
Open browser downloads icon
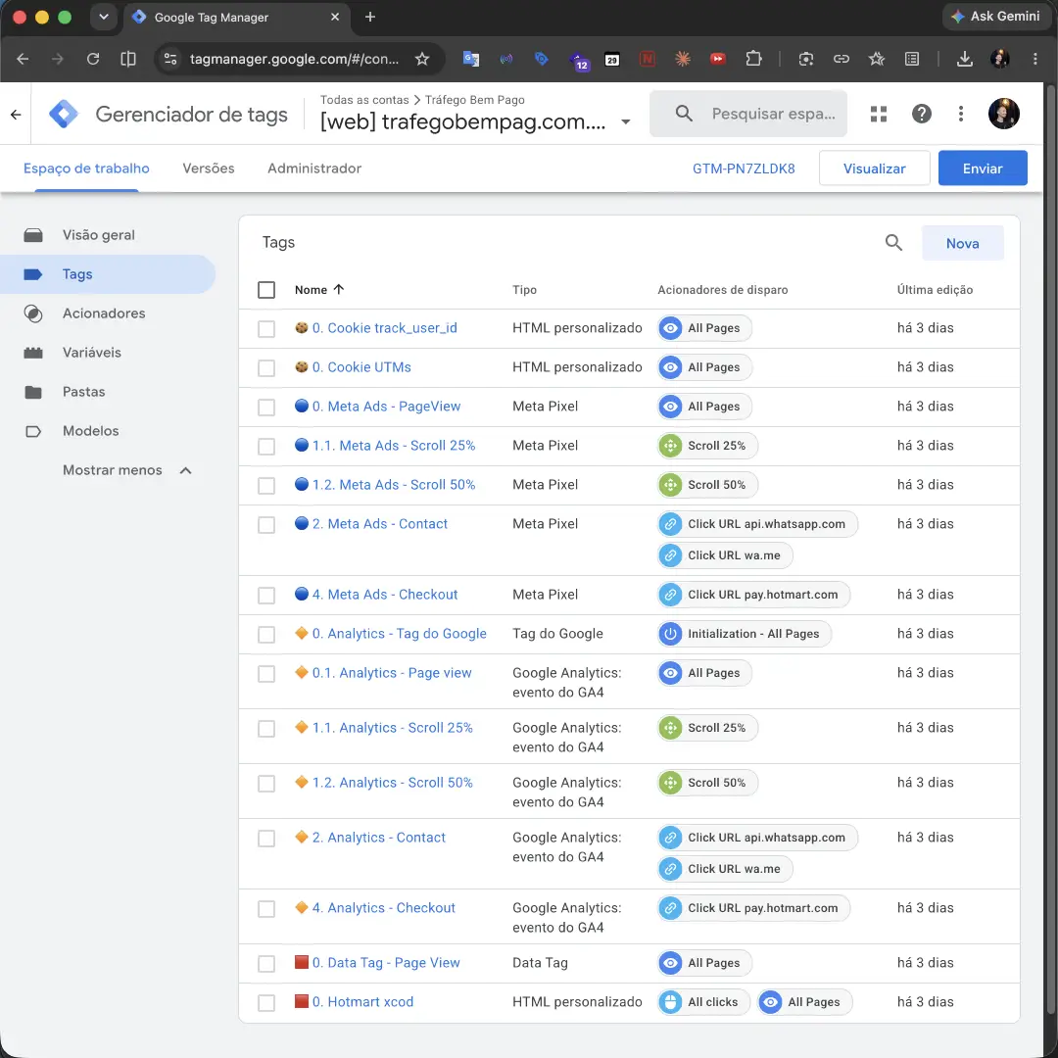[x=965, y=59]
